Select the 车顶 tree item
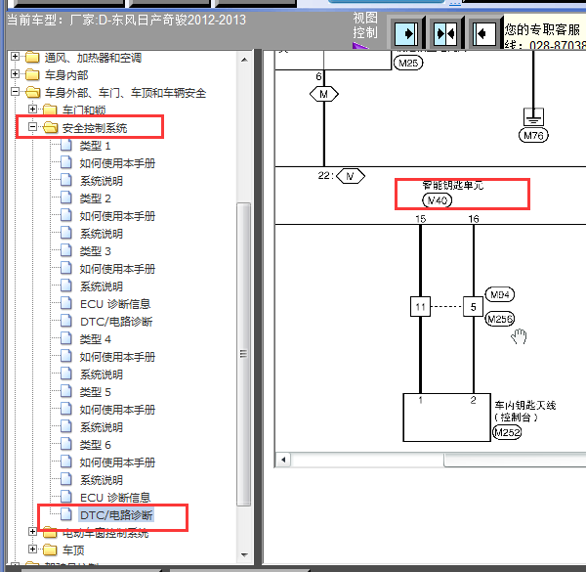The image size is (586, 572). [x=73, y=550]
